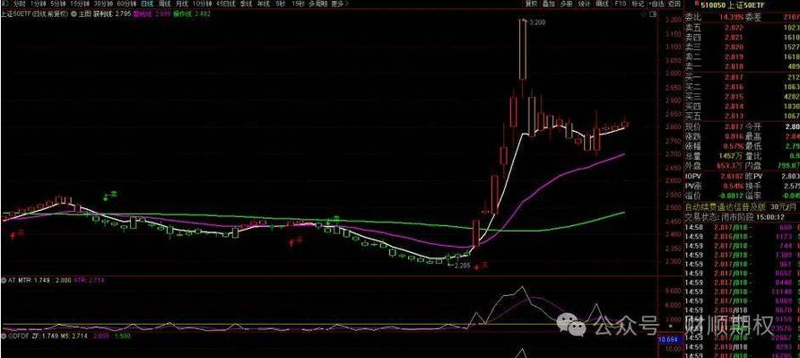Switch to the 日线 daily chart tab
This screenshot has width=800, height=358.
147,4
